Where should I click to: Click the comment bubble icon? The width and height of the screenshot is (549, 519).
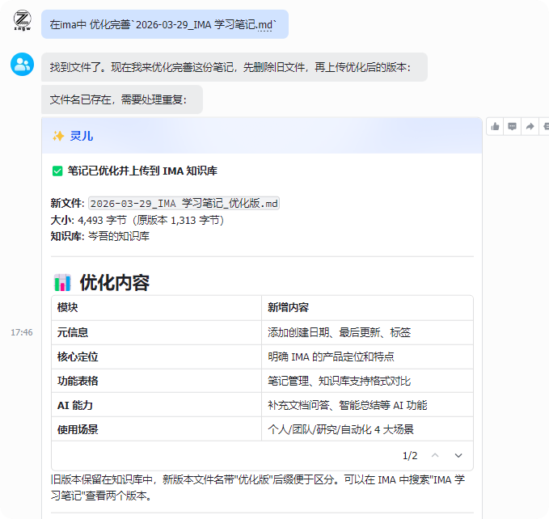coord(513,126)
